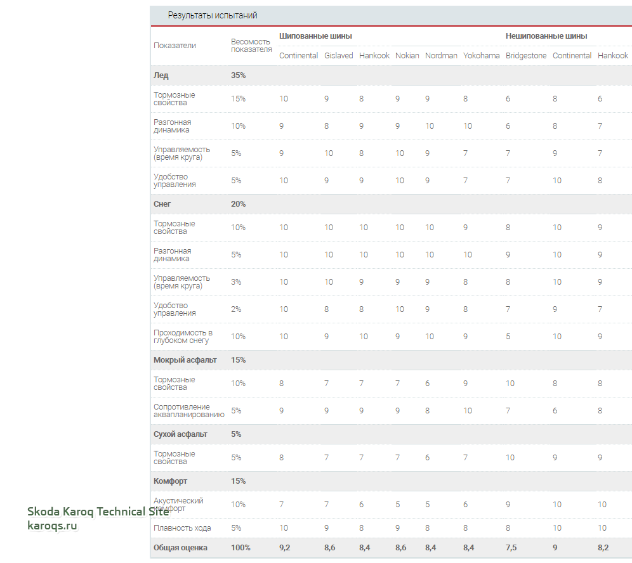Select the Nokian column header

pyautogui.click(x=407, y=56)
